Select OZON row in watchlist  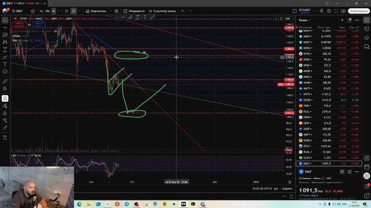pyautogui.click(x=329, y=100)
